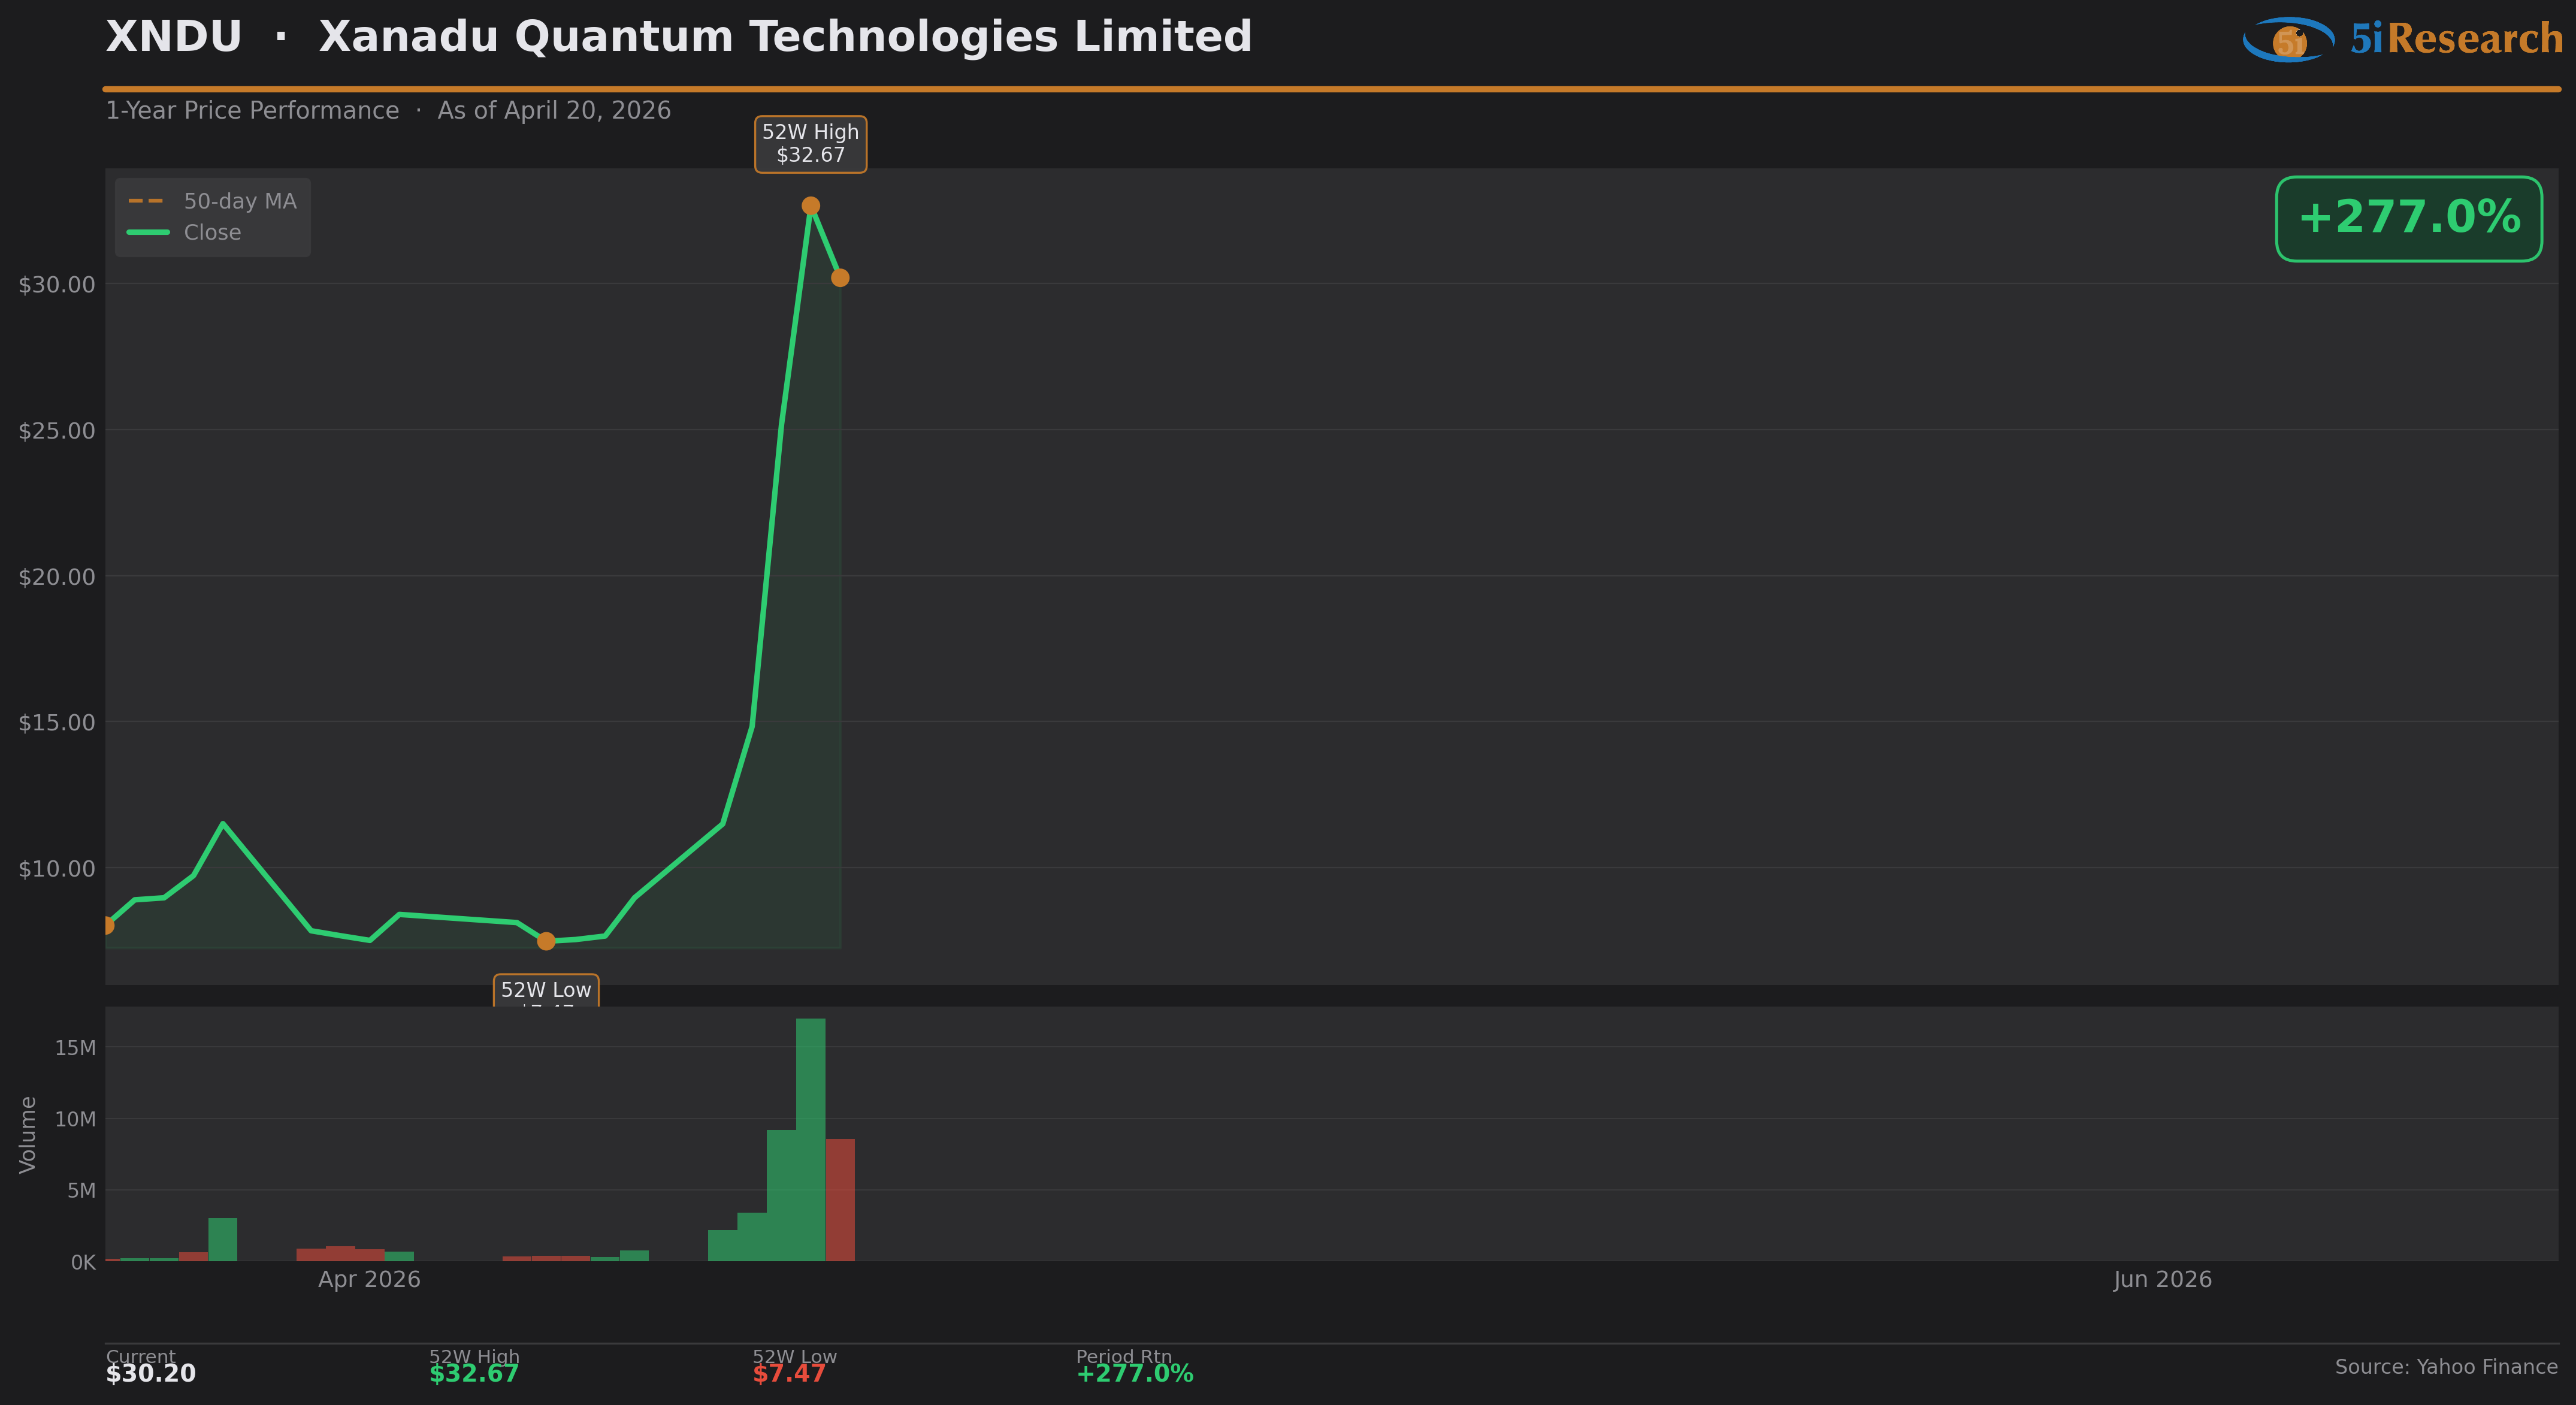Click the Jun 2026 axis label
Screen dimensions: 2576x1405
pos(2162,1280)
